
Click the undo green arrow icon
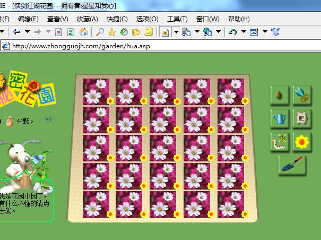pos(232,32)
